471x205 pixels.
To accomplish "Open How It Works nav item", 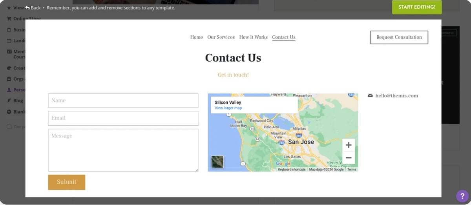I will coord(254,37).
